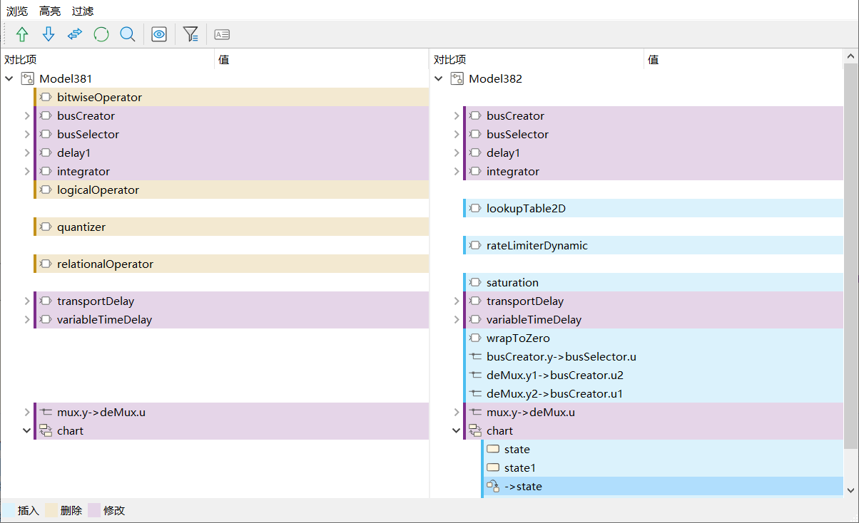
Task: Click the green up arrow (previous difference) icon
Action: pos(22,34)
